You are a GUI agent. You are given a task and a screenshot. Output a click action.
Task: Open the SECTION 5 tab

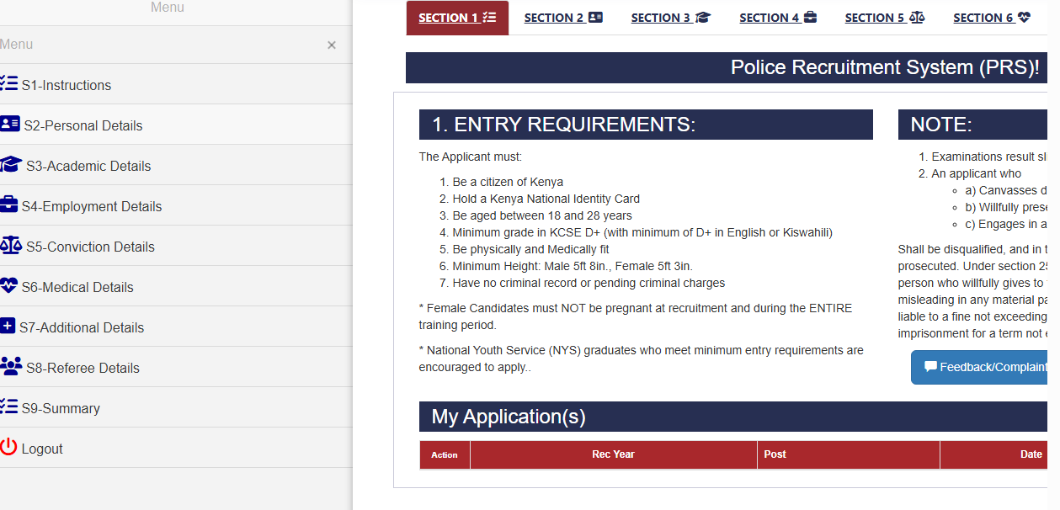click(x=884, y=17)
